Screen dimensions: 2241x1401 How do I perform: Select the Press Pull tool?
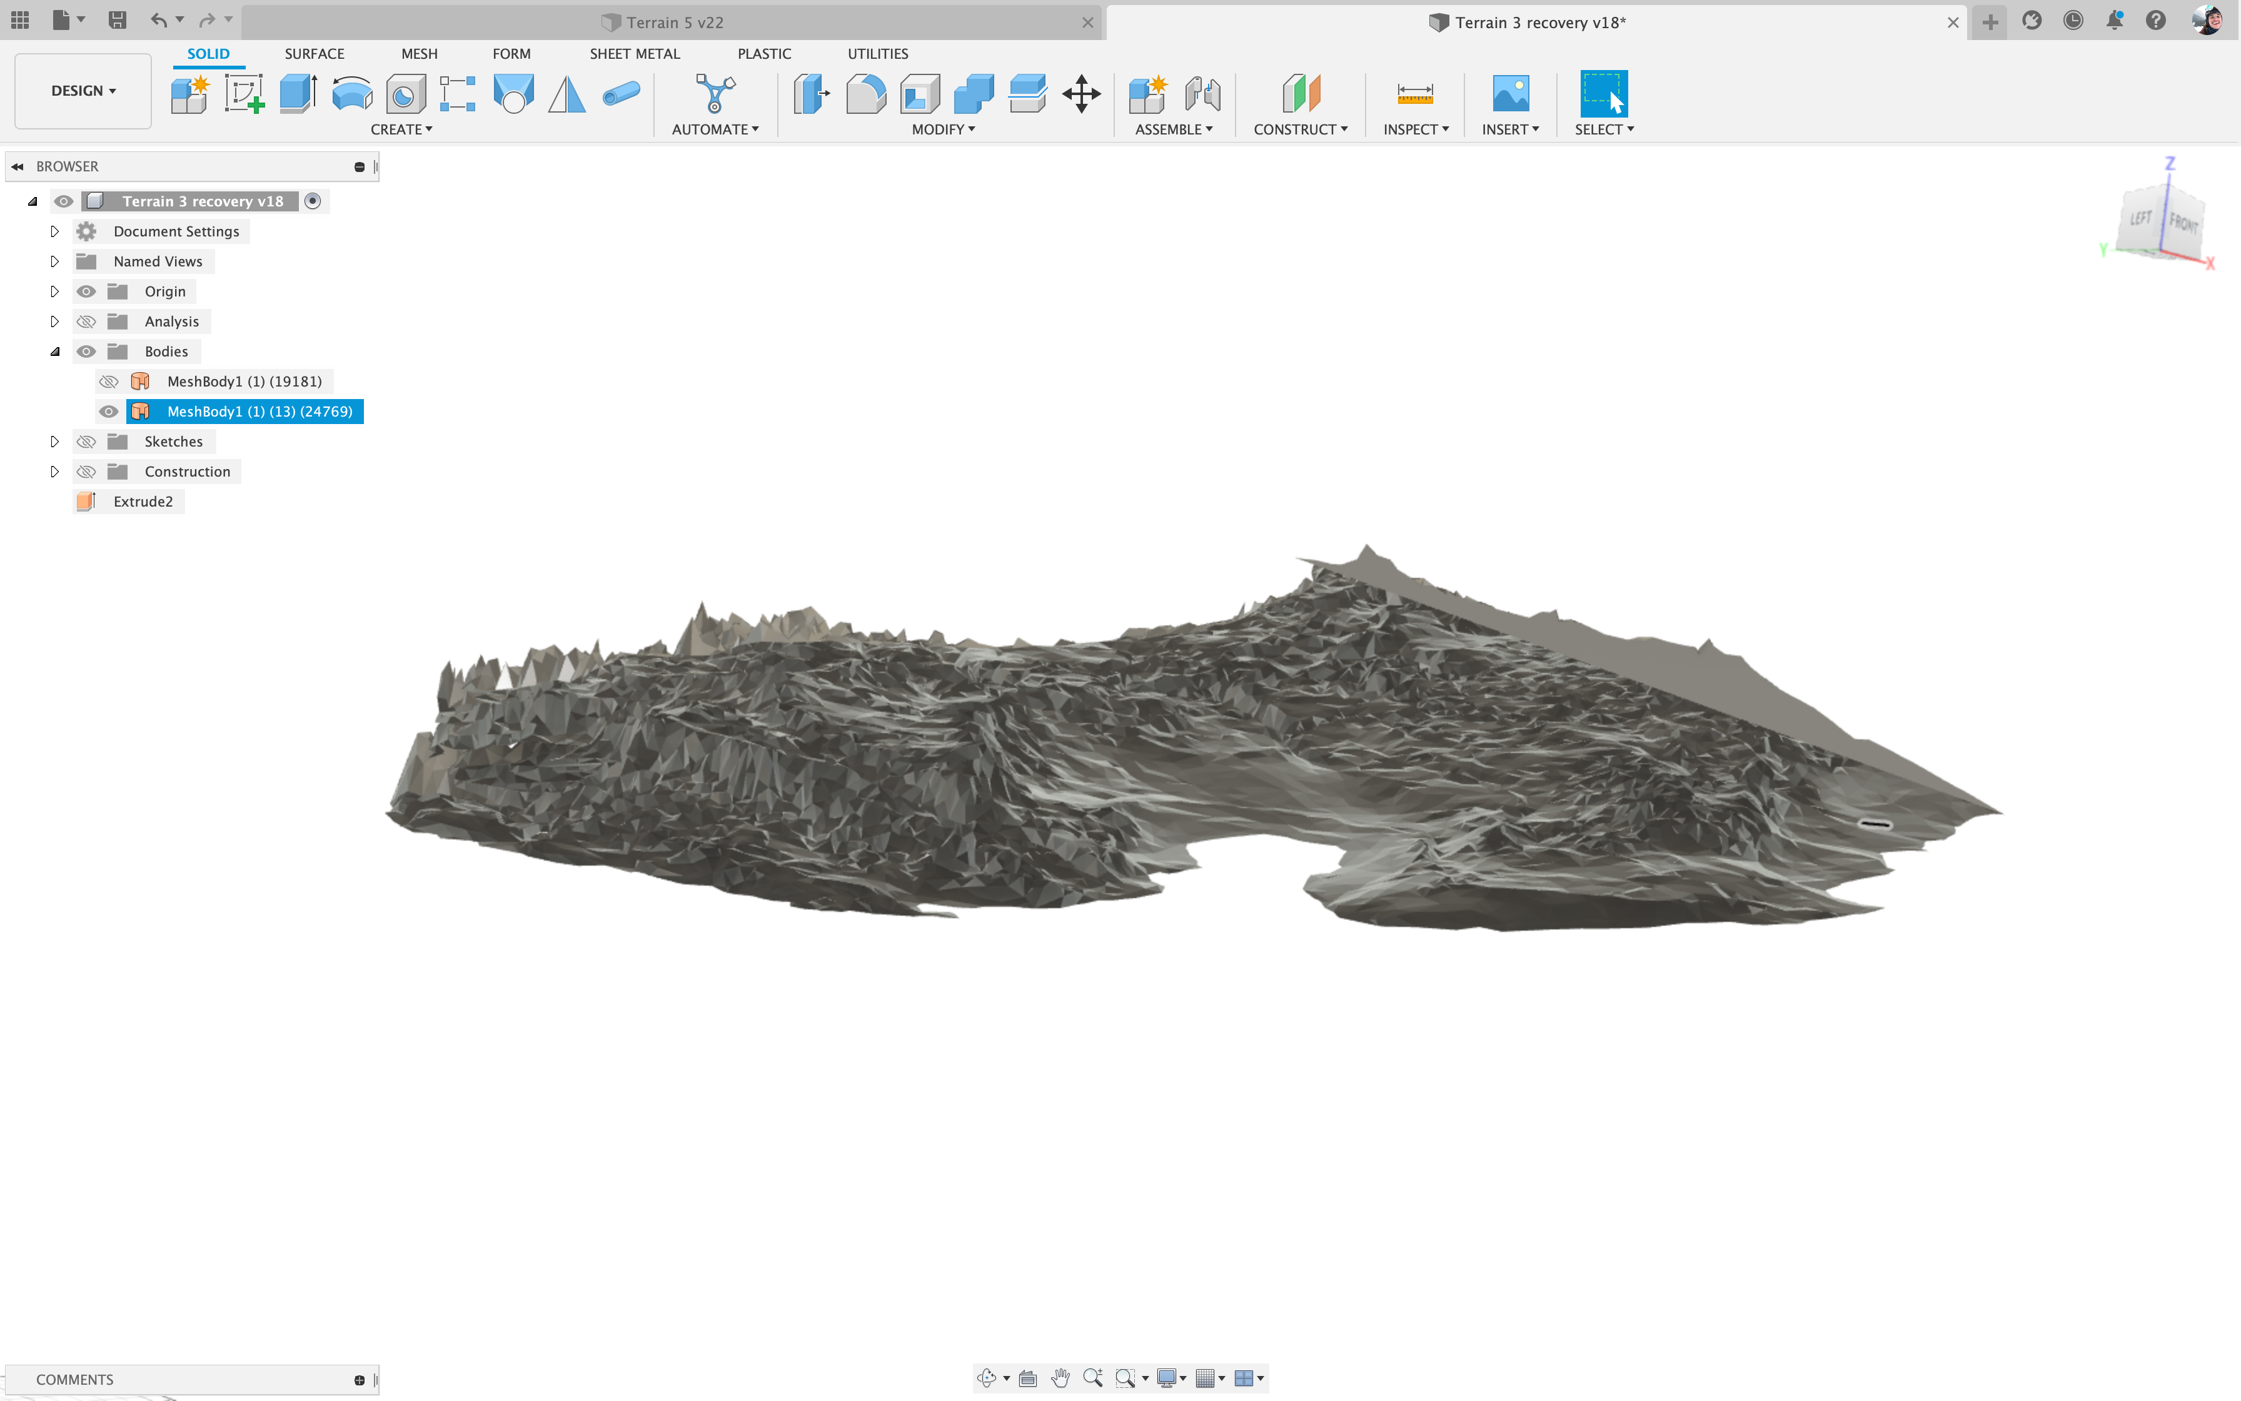[x=812, y=94]
